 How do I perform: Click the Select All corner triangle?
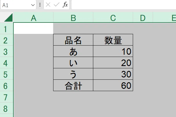pos(9,18)
